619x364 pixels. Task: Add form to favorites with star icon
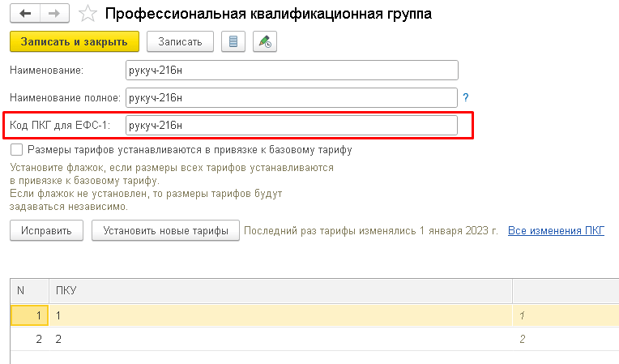(90, 14)
